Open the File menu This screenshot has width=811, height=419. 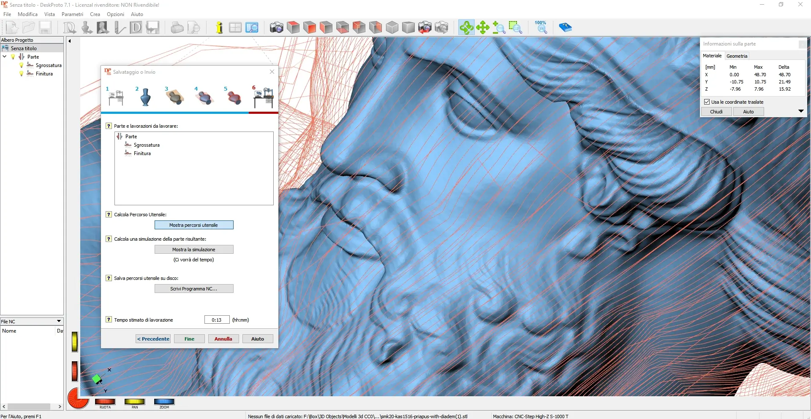[x=7, y=14]
